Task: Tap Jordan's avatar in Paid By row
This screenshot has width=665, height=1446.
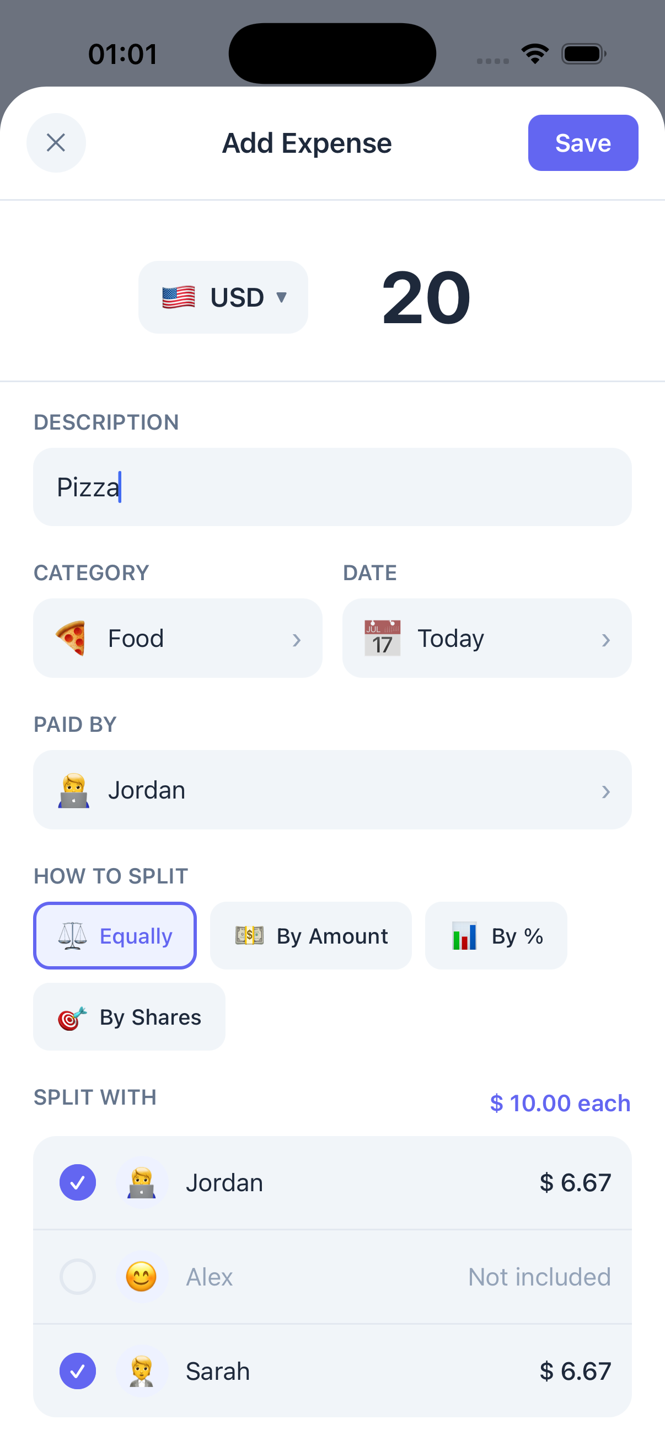Action: tap(73, 790)
